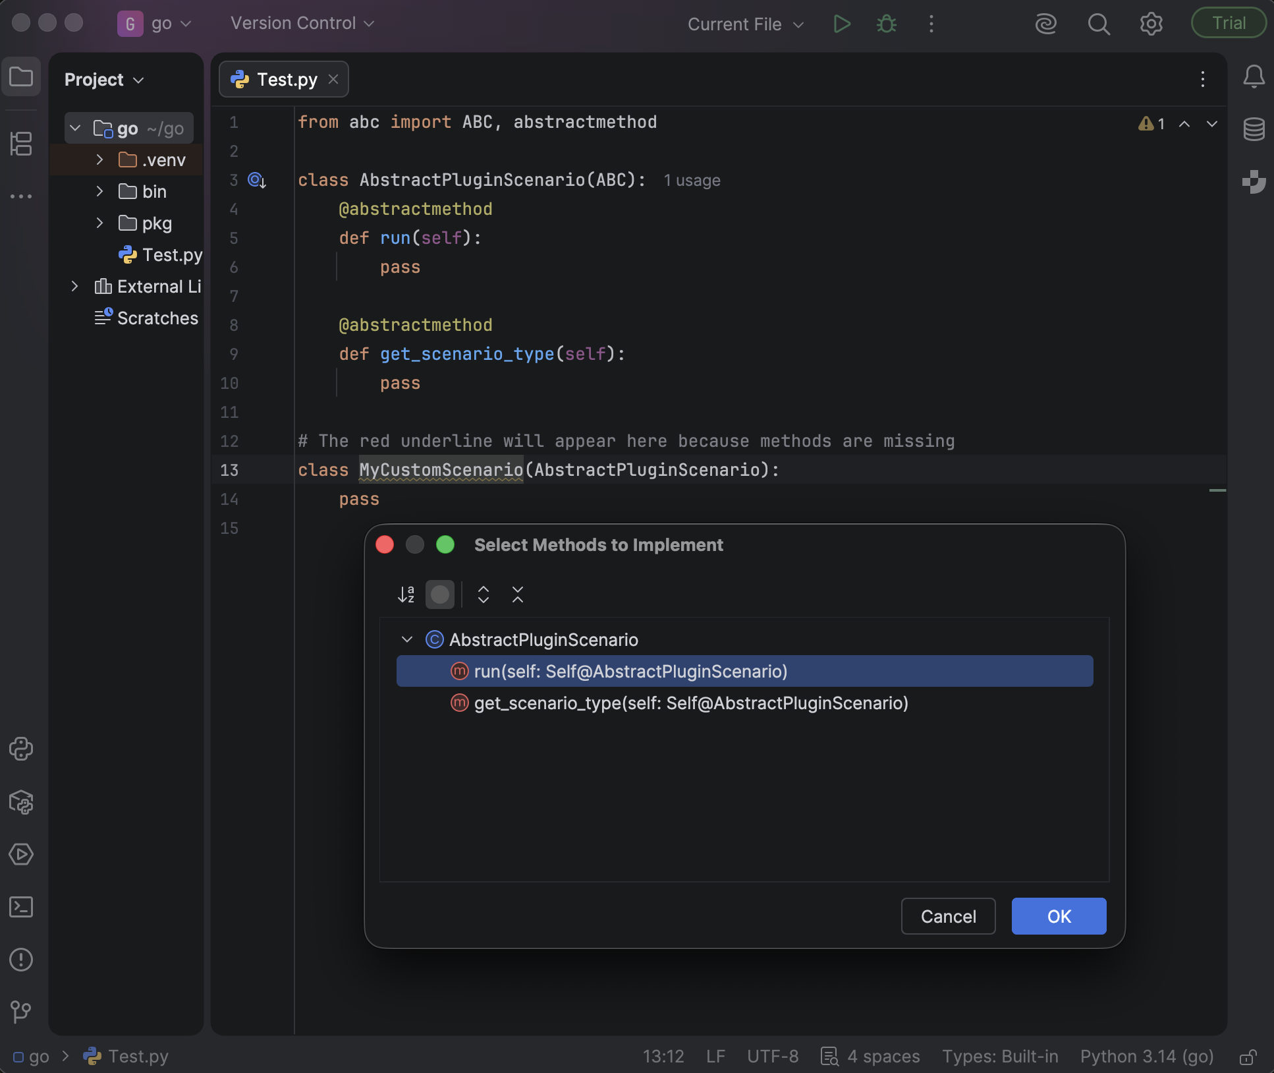Open more run actions menu
Viewport: 1274px width, 1073px height.
[931, 24]
